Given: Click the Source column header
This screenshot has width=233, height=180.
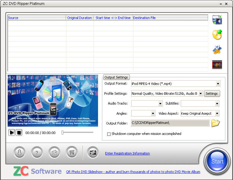Looking at the screenshot, I should tap(37, 18).
